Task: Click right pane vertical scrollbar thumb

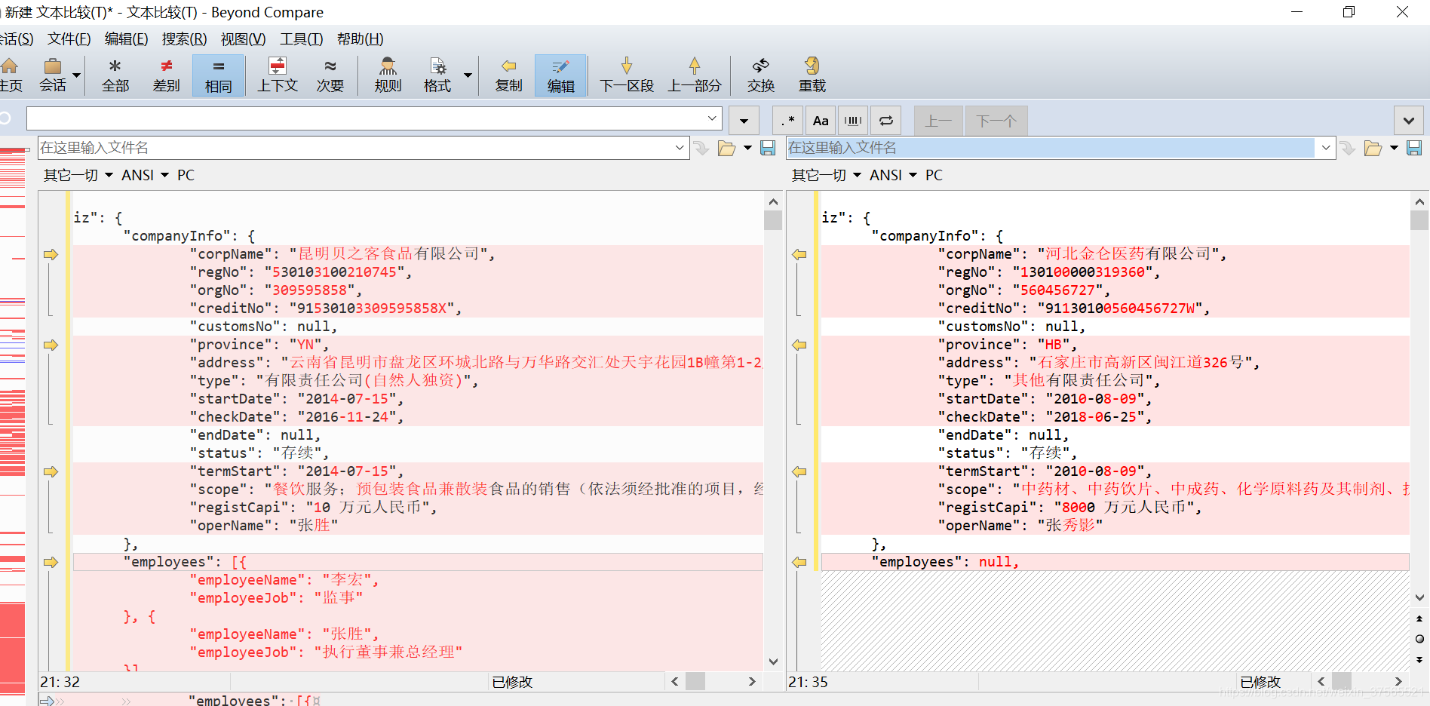Action: tap(1419, 220)
